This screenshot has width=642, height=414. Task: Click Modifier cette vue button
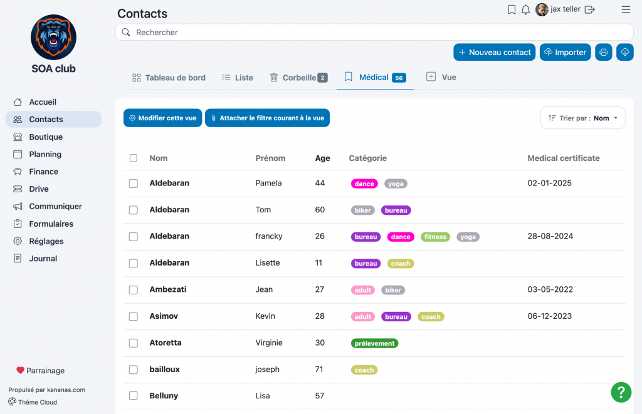162,118
